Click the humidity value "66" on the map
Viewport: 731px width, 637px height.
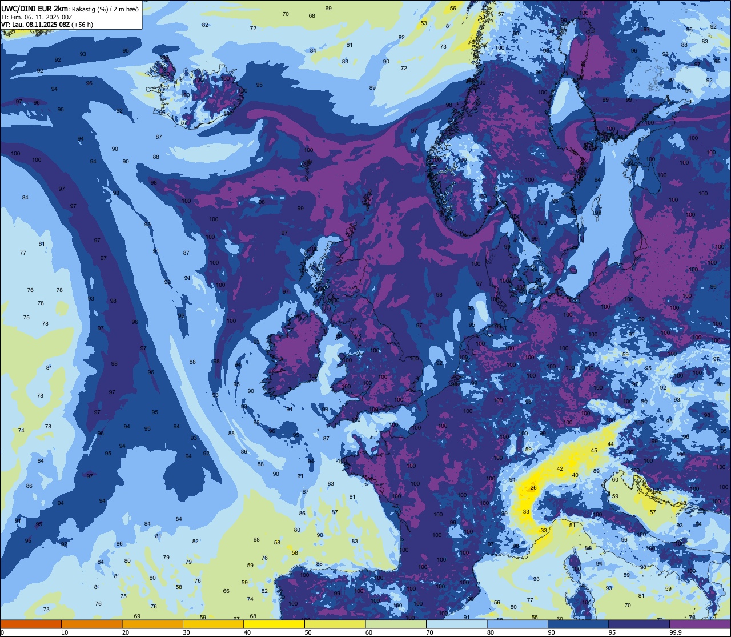(226, 591)
